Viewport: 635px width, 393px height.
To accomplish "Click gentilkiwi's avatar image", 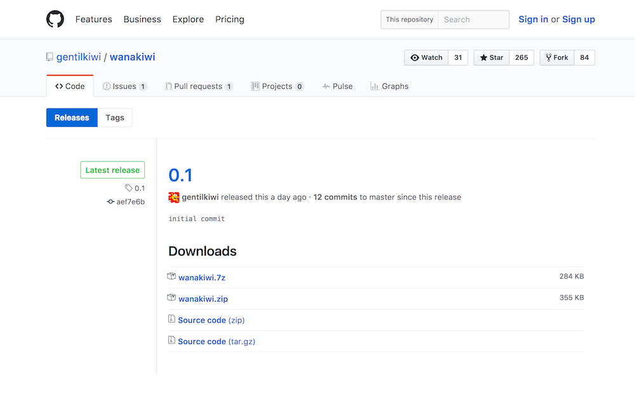I will click(173, 197).
